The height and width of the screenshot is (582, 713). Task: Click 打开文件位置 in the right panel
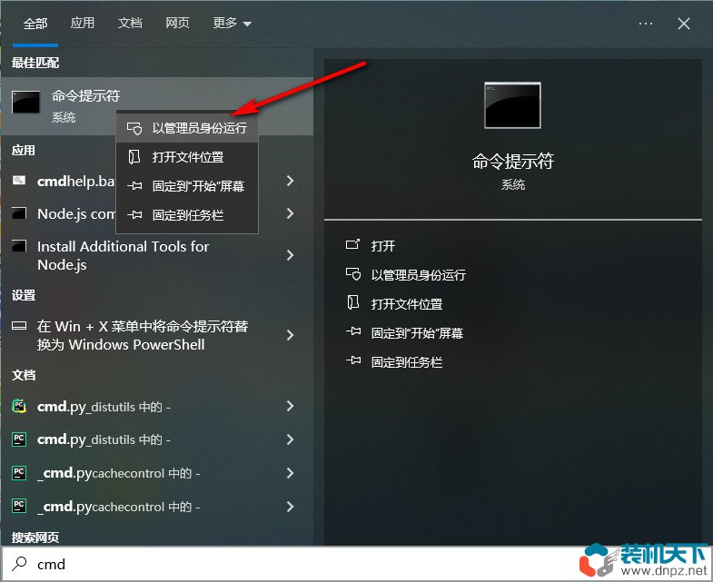click(407, 304)
